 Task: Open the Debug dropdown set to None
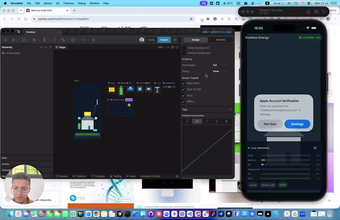(x=220, y=71)
